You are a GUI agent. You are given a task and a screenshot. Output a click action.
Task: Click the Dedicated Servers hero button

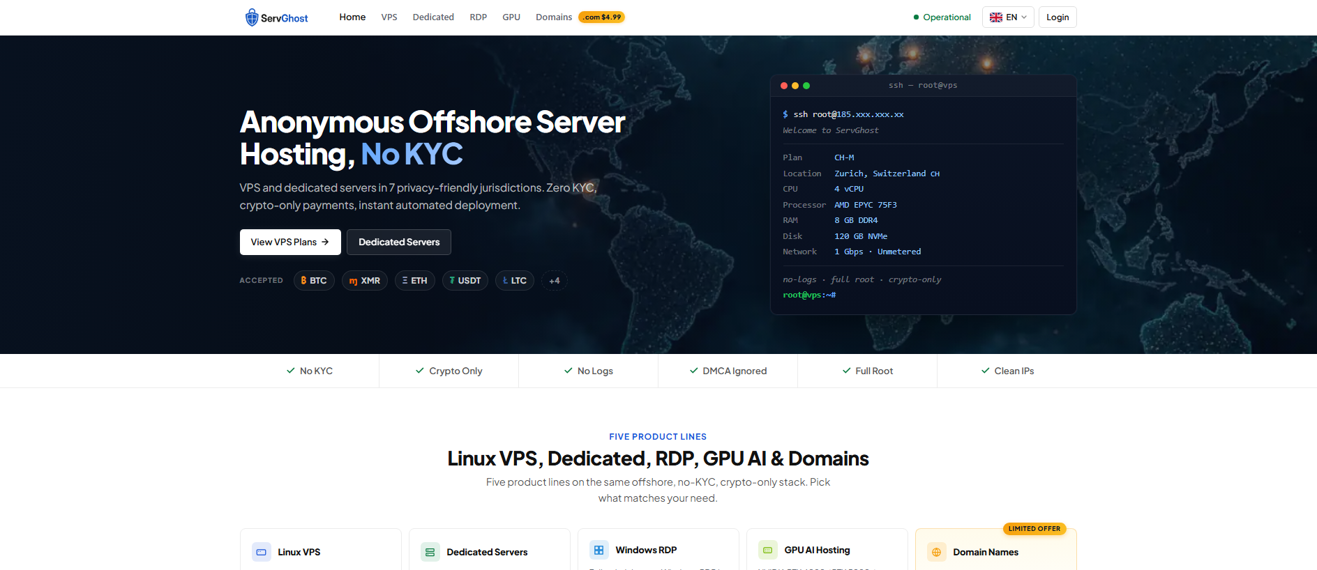tap(399, 242)
